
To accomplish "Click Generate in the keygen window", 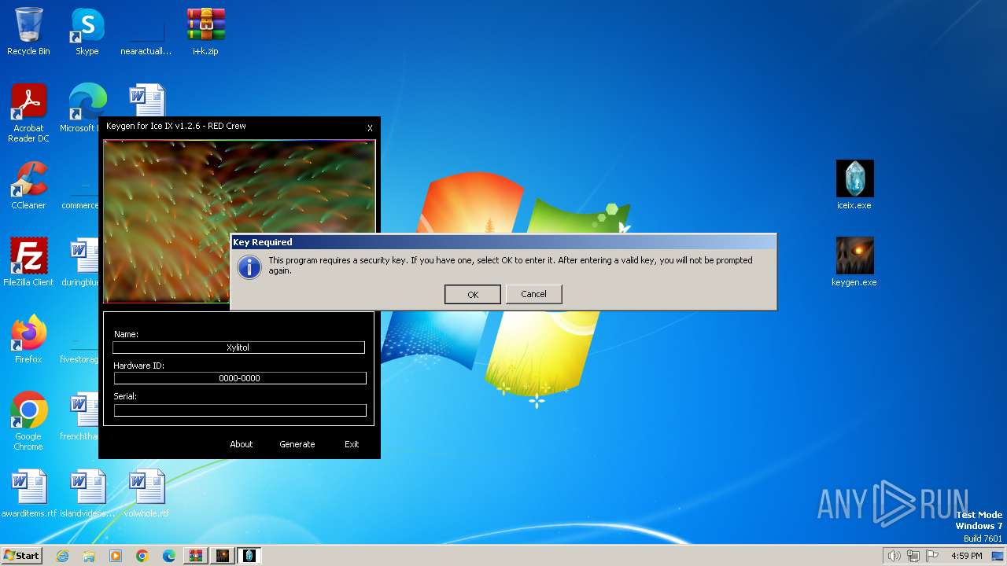I will pos(297,444).
